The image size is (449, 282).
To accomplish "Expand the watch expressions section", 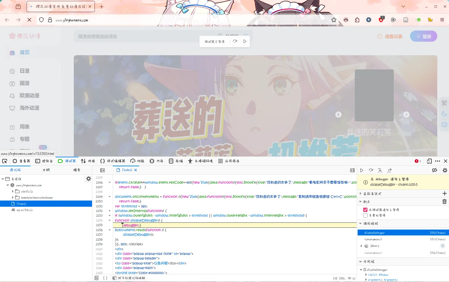I will (x=360, y=193).
